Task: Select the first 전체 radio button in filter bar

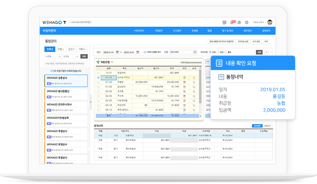Action: (210, 52)
